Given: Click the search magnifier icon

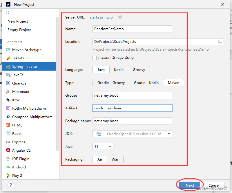Looking at the screenshot, I should 8,13.
